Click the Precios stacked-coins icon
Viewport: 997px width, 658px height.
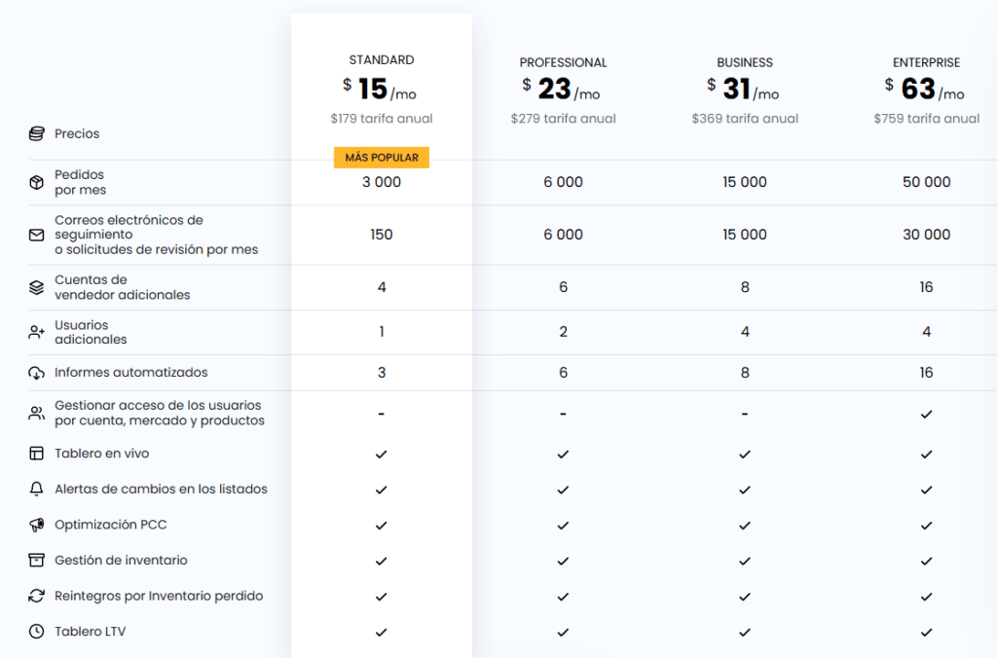click(x=36, y=133)
